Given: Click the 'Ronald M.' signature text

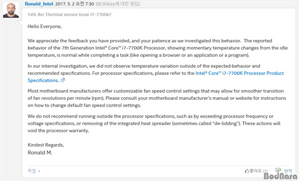Looking at the screenshot, I should (x=40, y=153).
